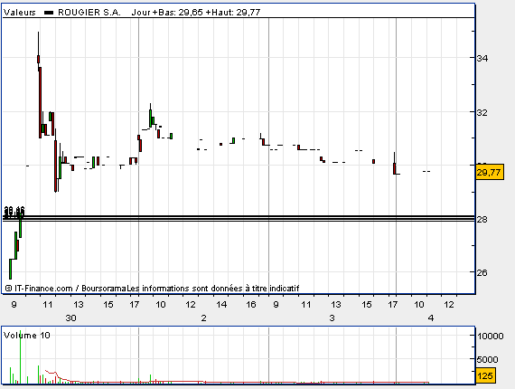Click the date label 3 below axis
This screenshot has height=389, width=515.
click(x=332, y=318)
